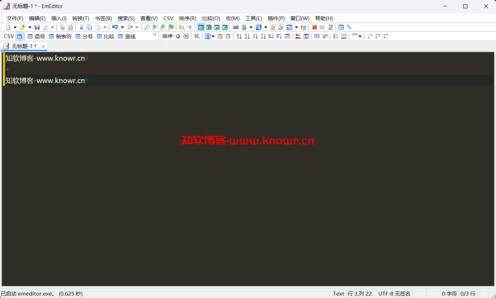
Task: Toggle Wrap by Window icon
Action: pyautogui.click(x=217, y=27)
